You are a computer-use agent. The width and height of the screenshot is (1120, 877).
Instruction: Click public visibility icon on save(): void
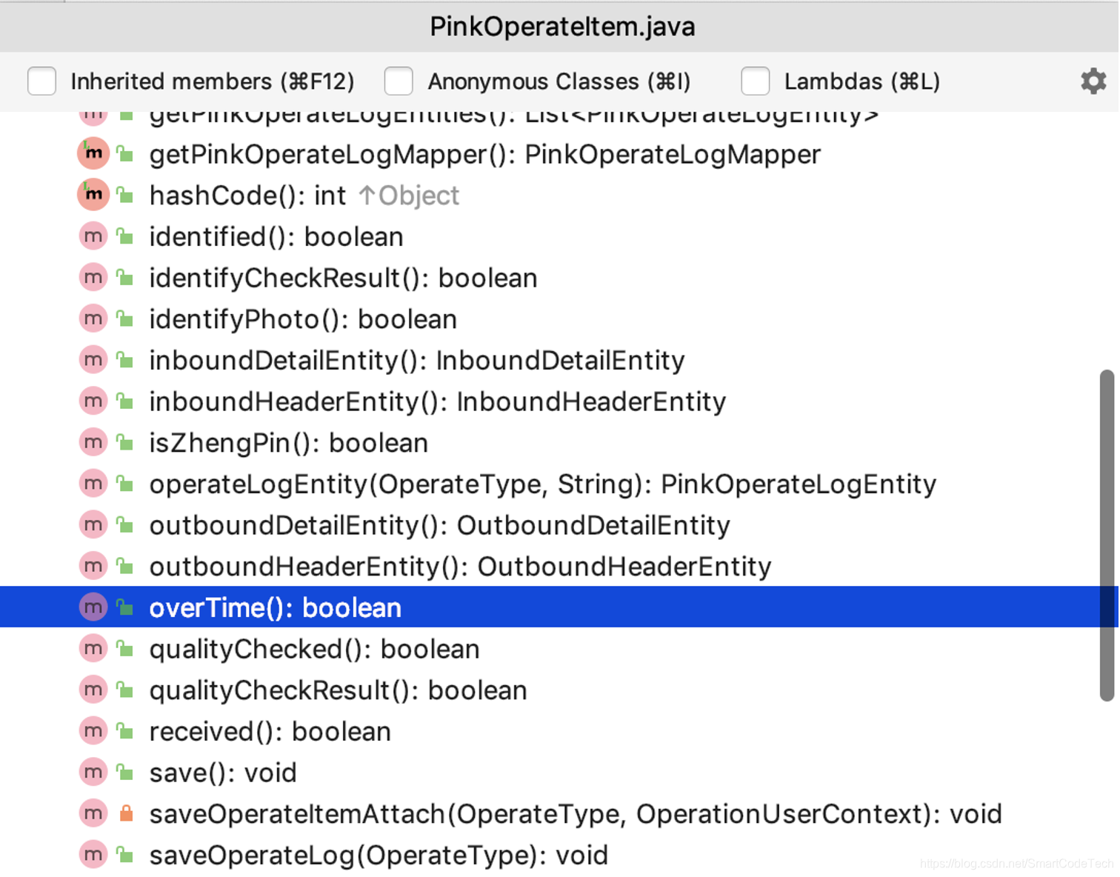click(126, 773)
